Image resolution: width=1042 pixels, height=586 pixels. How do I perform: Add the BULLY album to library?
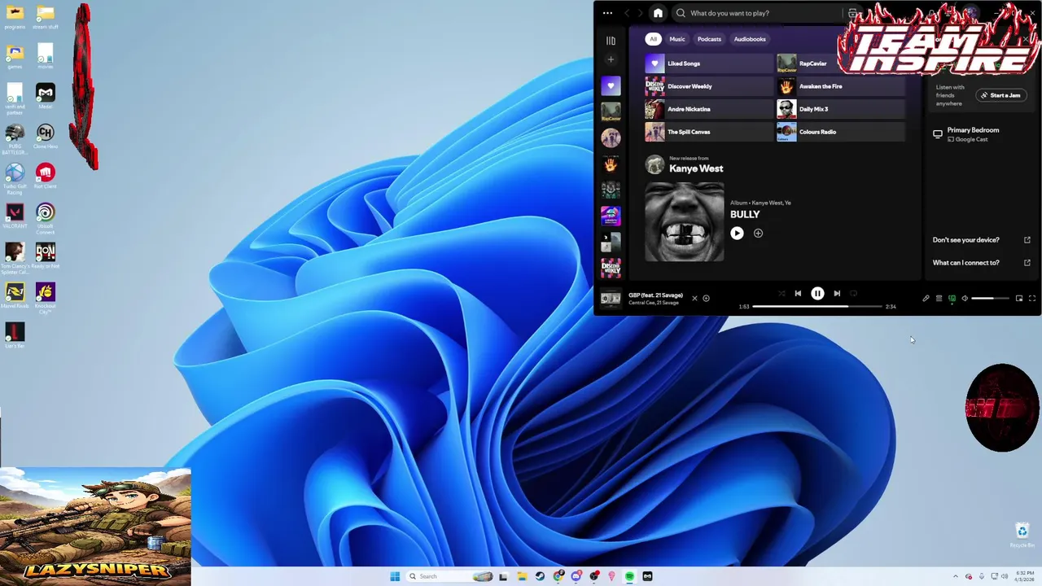[758, 233]
